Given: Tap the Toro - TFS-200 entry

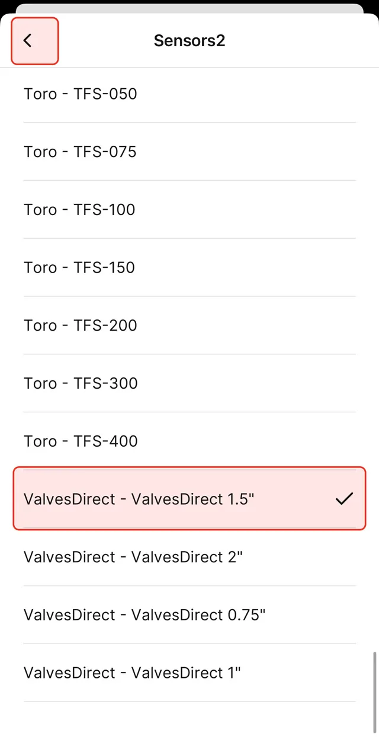Looking at the screenshot, I should click(x=80, y=325).
